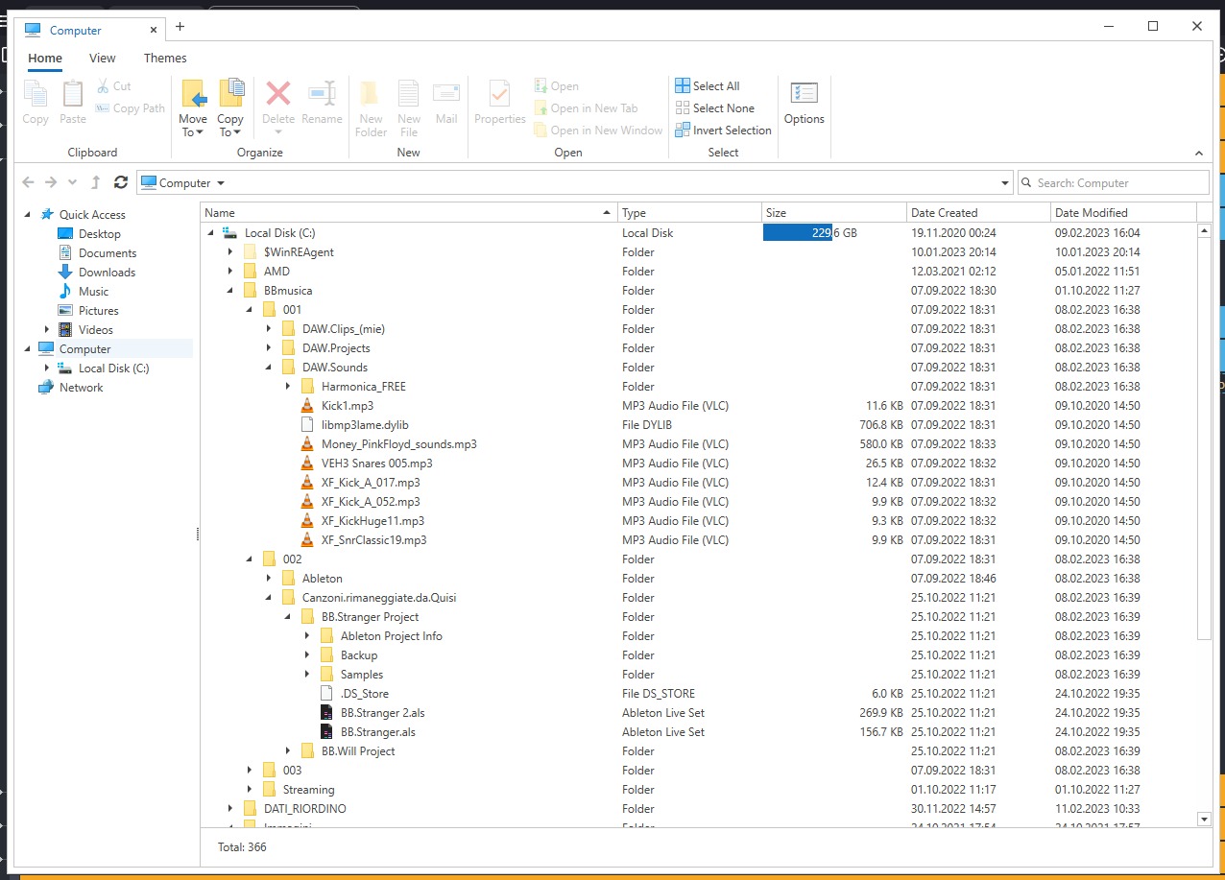The width and height of the screenshot is (1225, 880).
Task: Click the disk usage bar for Local Disk (C:)
Action: coord(795,232)
